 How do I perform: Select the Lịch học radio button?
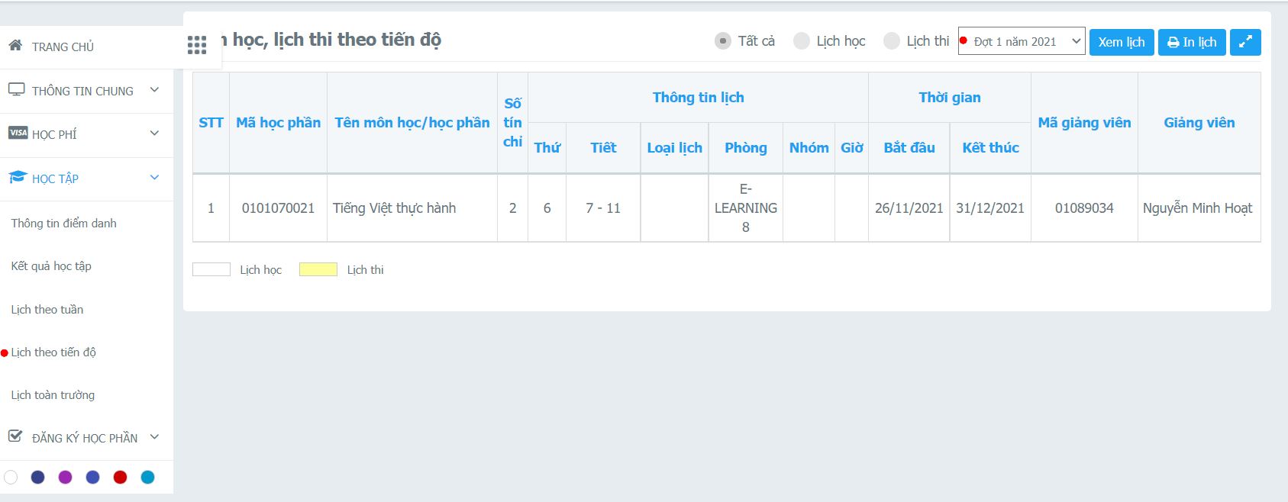pos(801,41)
